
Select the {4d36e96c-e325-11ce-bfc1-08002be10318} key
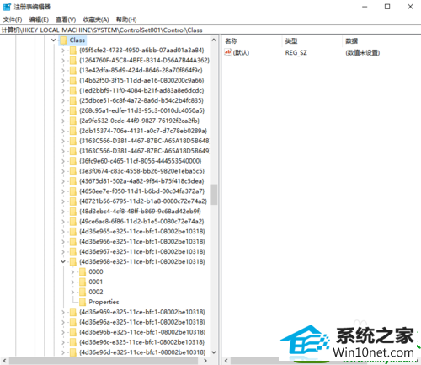point(142,342)
